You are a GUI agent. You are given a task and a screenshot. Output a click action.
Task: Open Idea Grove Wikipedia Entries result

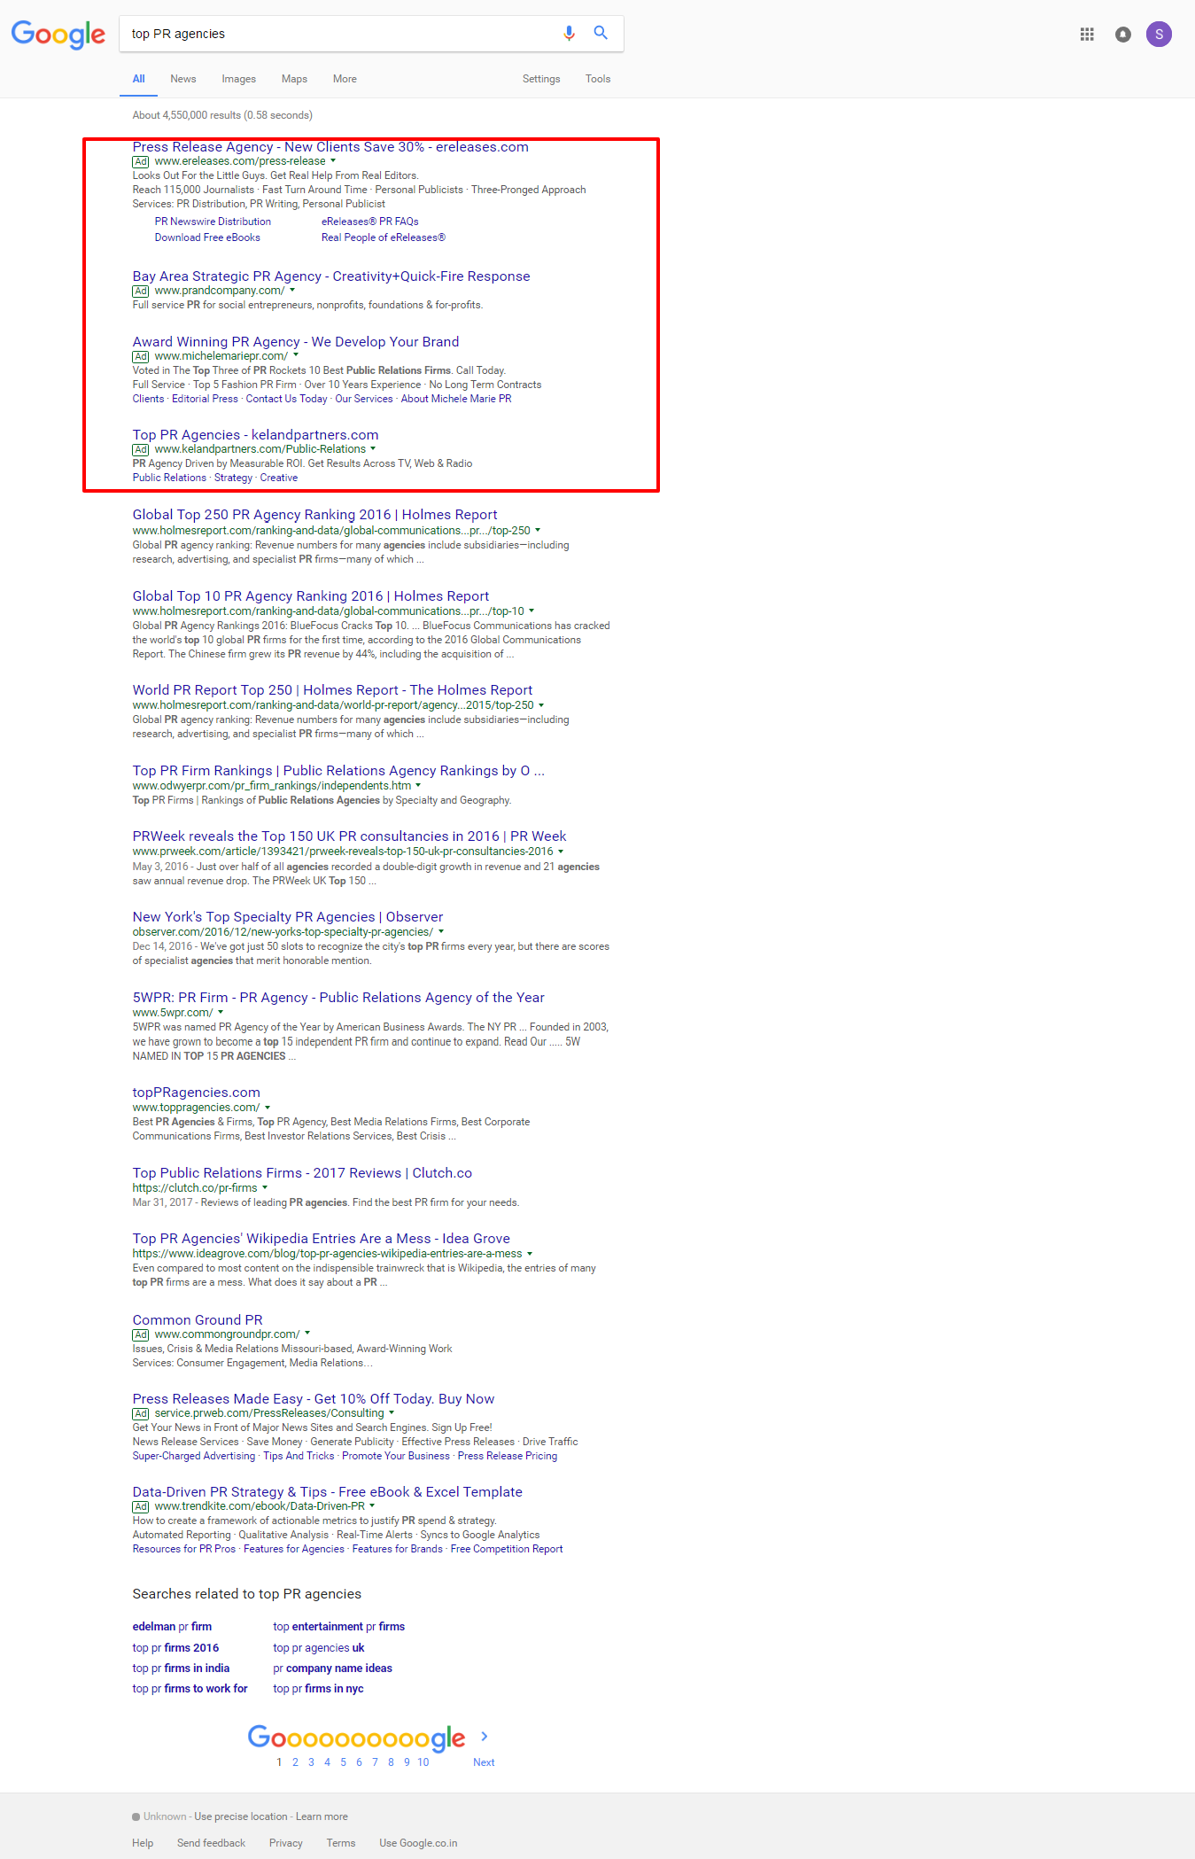322,1239
